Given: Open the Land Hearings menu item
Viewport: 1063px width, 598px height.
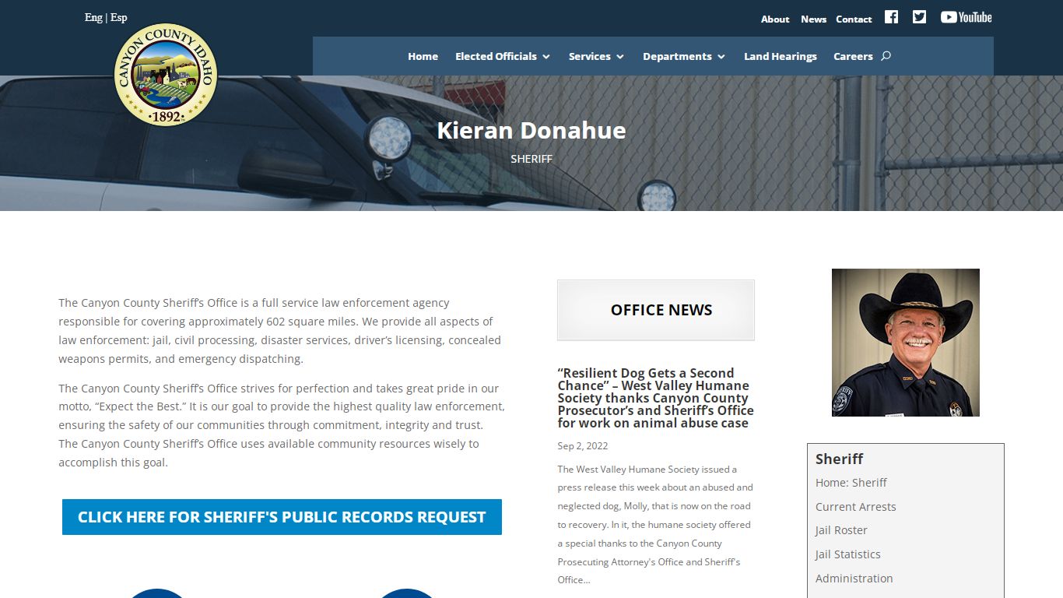Looking at the screenshot, I should click(781, 56).
